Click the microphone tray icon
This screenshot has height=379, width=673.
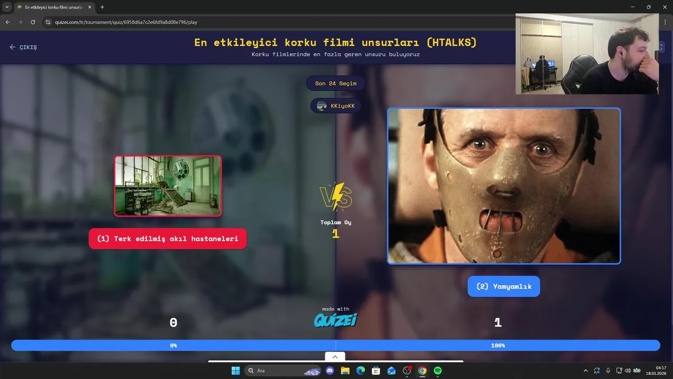point(608,371)
